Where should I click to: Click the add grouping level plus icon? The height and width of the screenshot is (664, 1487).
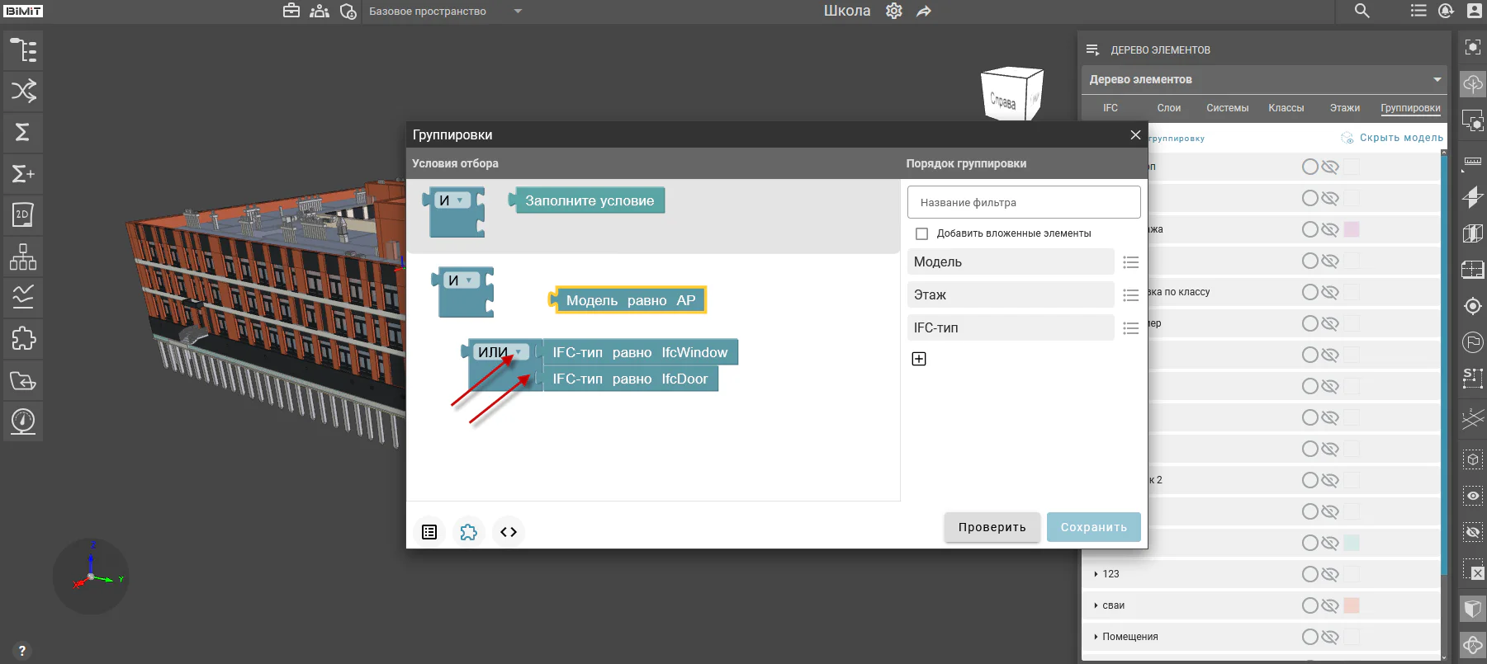[x=919, y=359]
